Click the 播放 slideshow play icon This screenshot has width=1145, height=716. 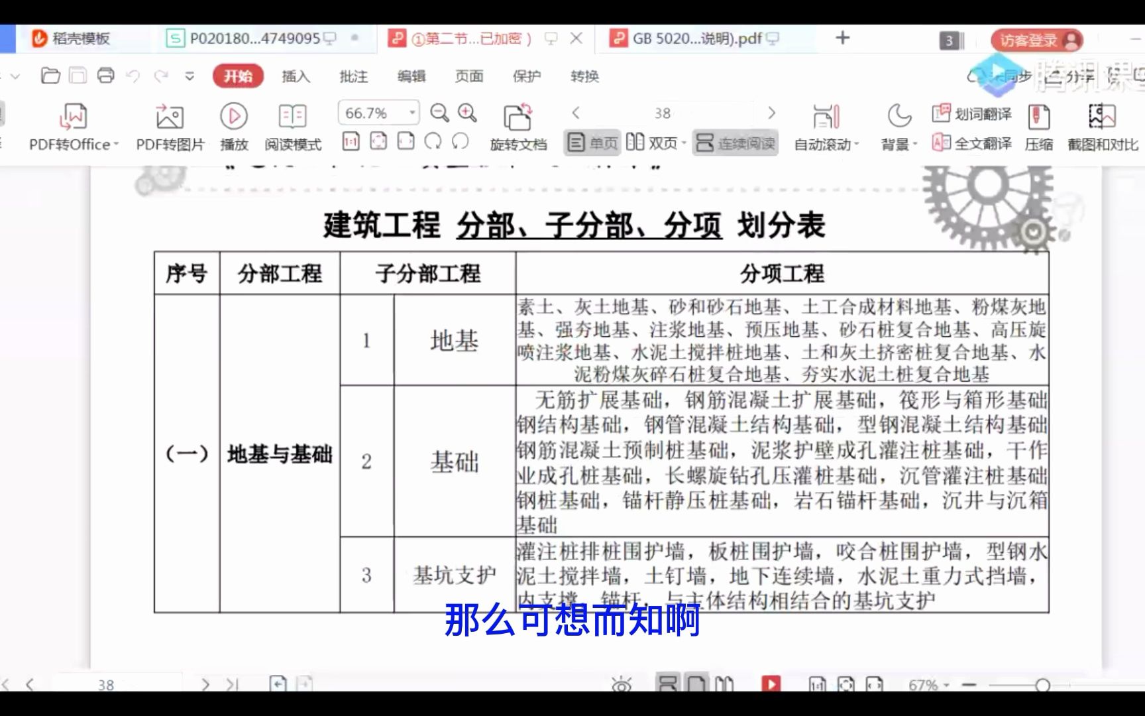tap(234, 118)
